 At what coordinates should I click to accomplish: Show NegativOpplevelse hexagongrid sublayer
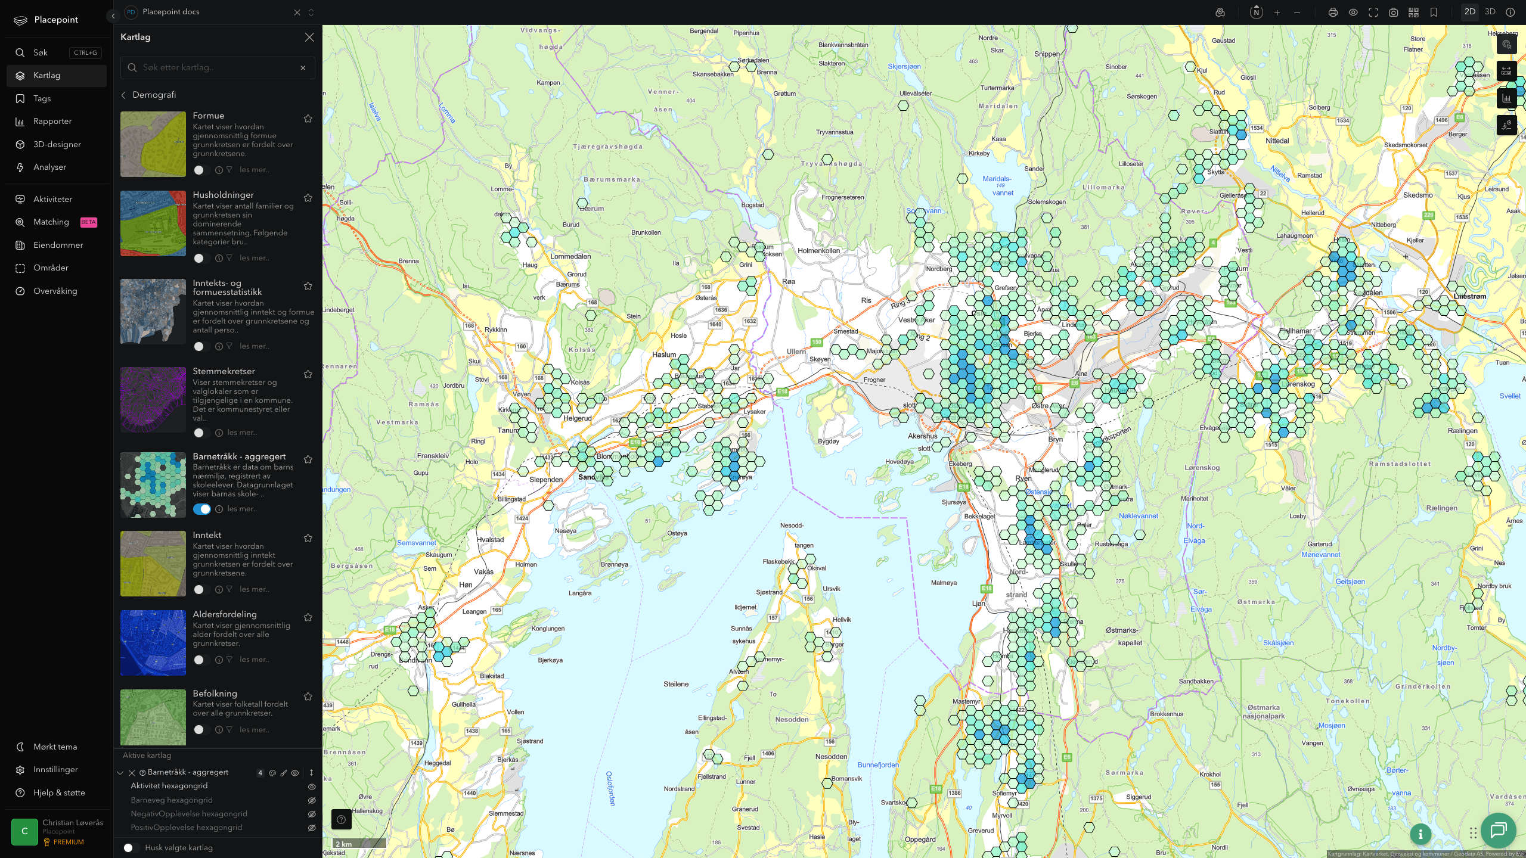tap(311, 814)
